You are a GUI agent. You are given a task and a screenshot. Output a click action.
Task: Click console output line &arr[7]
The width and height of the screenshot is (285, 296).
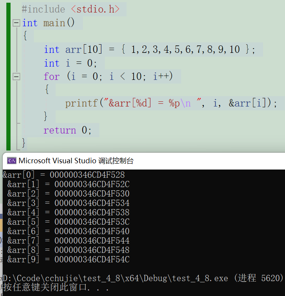click(69, 241)
